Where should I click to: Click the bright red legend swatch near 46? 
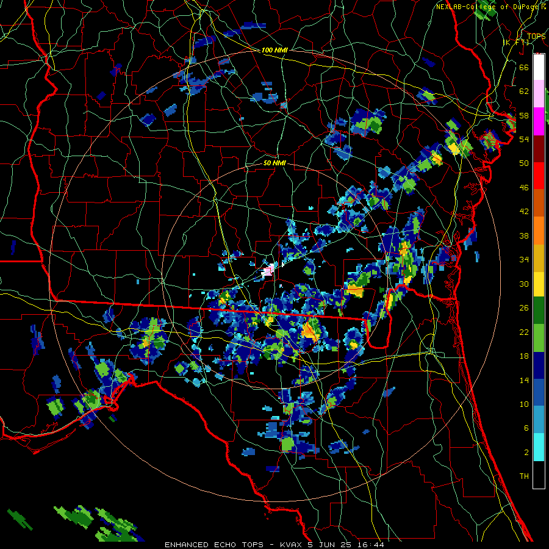tap(539, 176)
